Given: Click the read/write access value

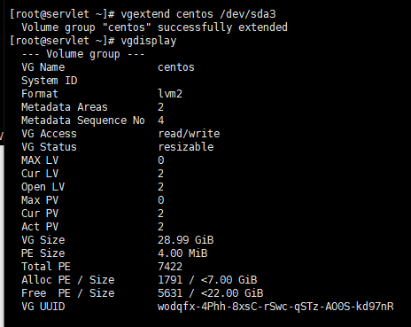Looking at the screenshot, I should (189, 134).
